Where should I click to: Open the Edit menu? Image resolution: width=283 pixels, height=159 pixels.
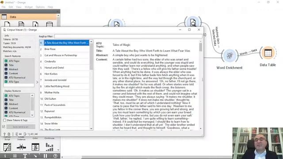click(x=11, y=7)
